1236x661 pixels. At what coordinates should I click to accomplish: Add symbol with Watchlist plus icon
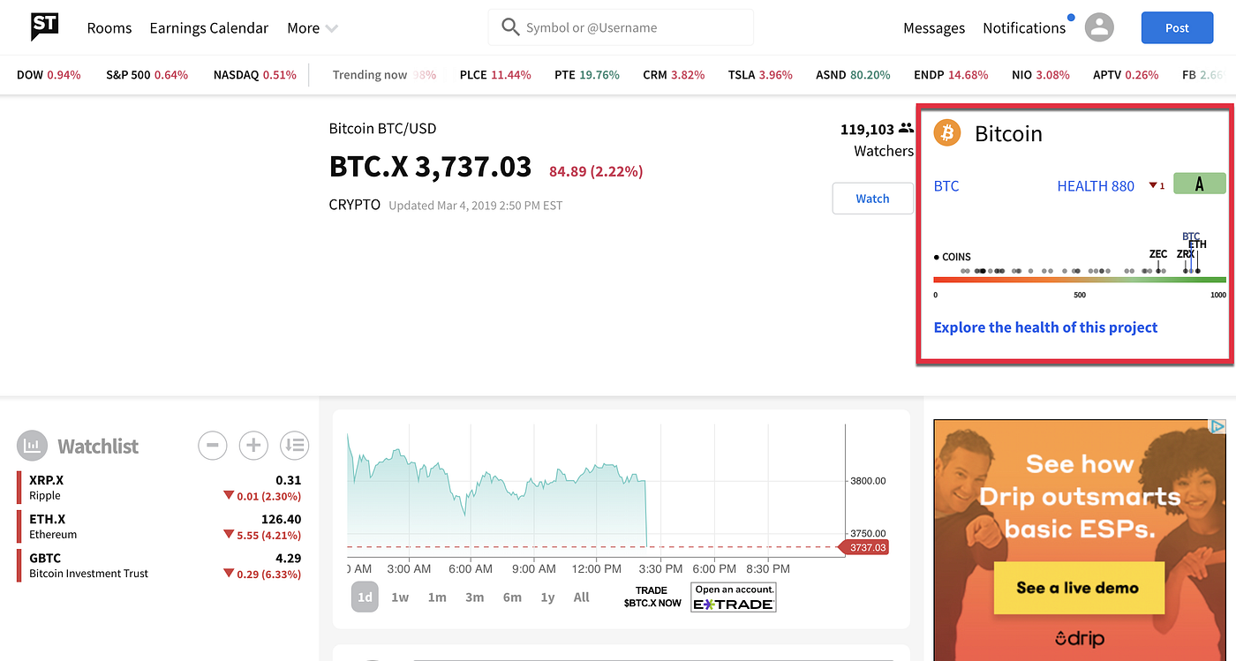pos(253,446)
